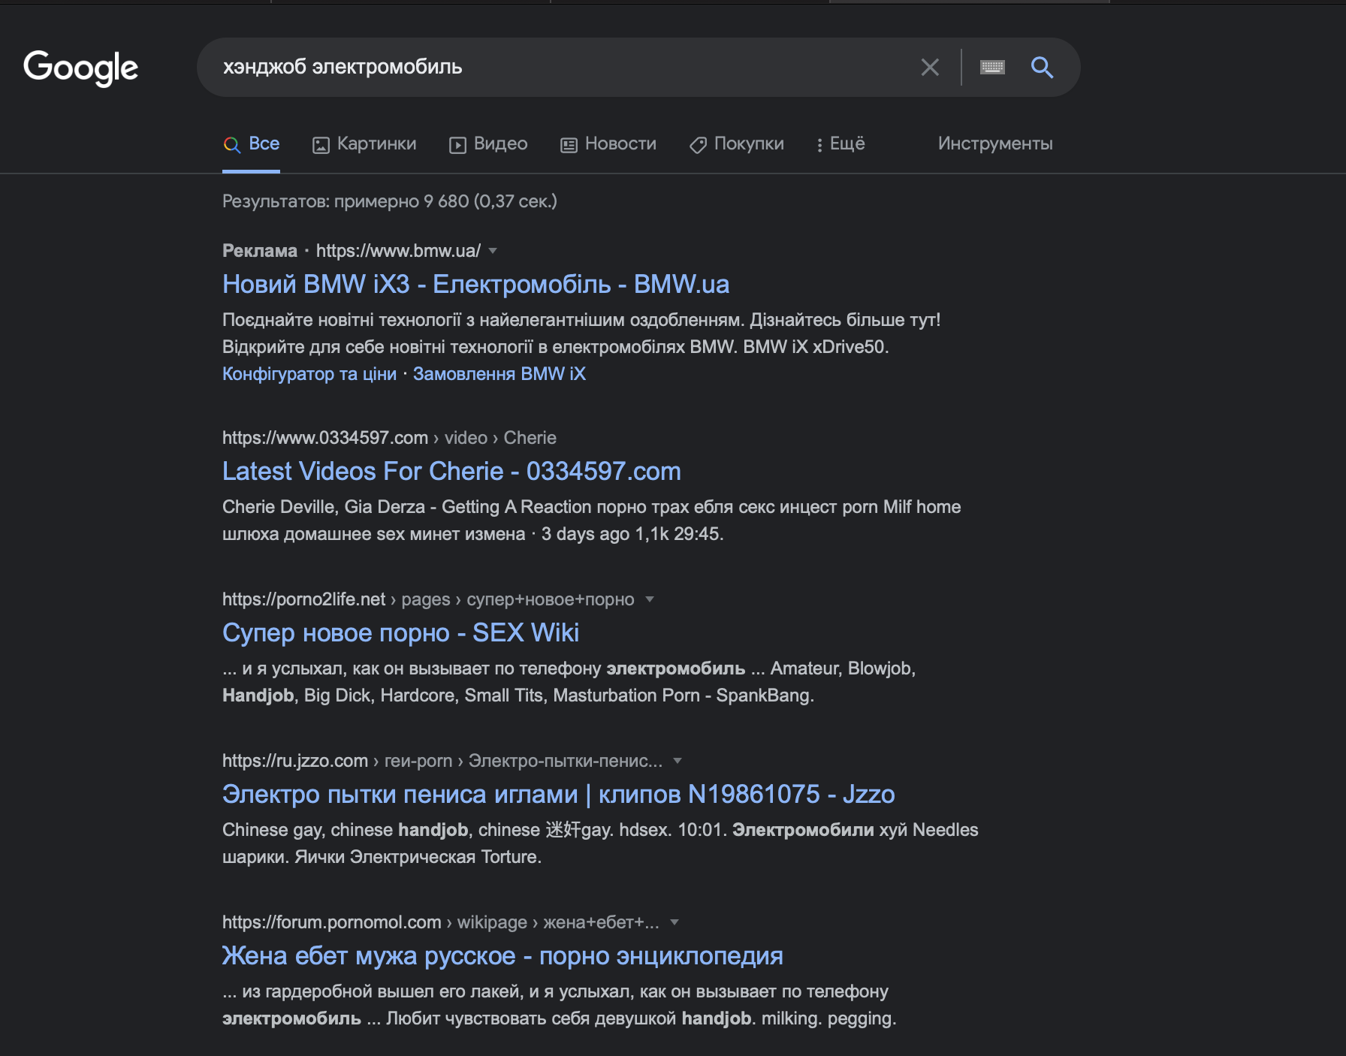Expand the arrow beside forum.pornomol.com URL

675,922
